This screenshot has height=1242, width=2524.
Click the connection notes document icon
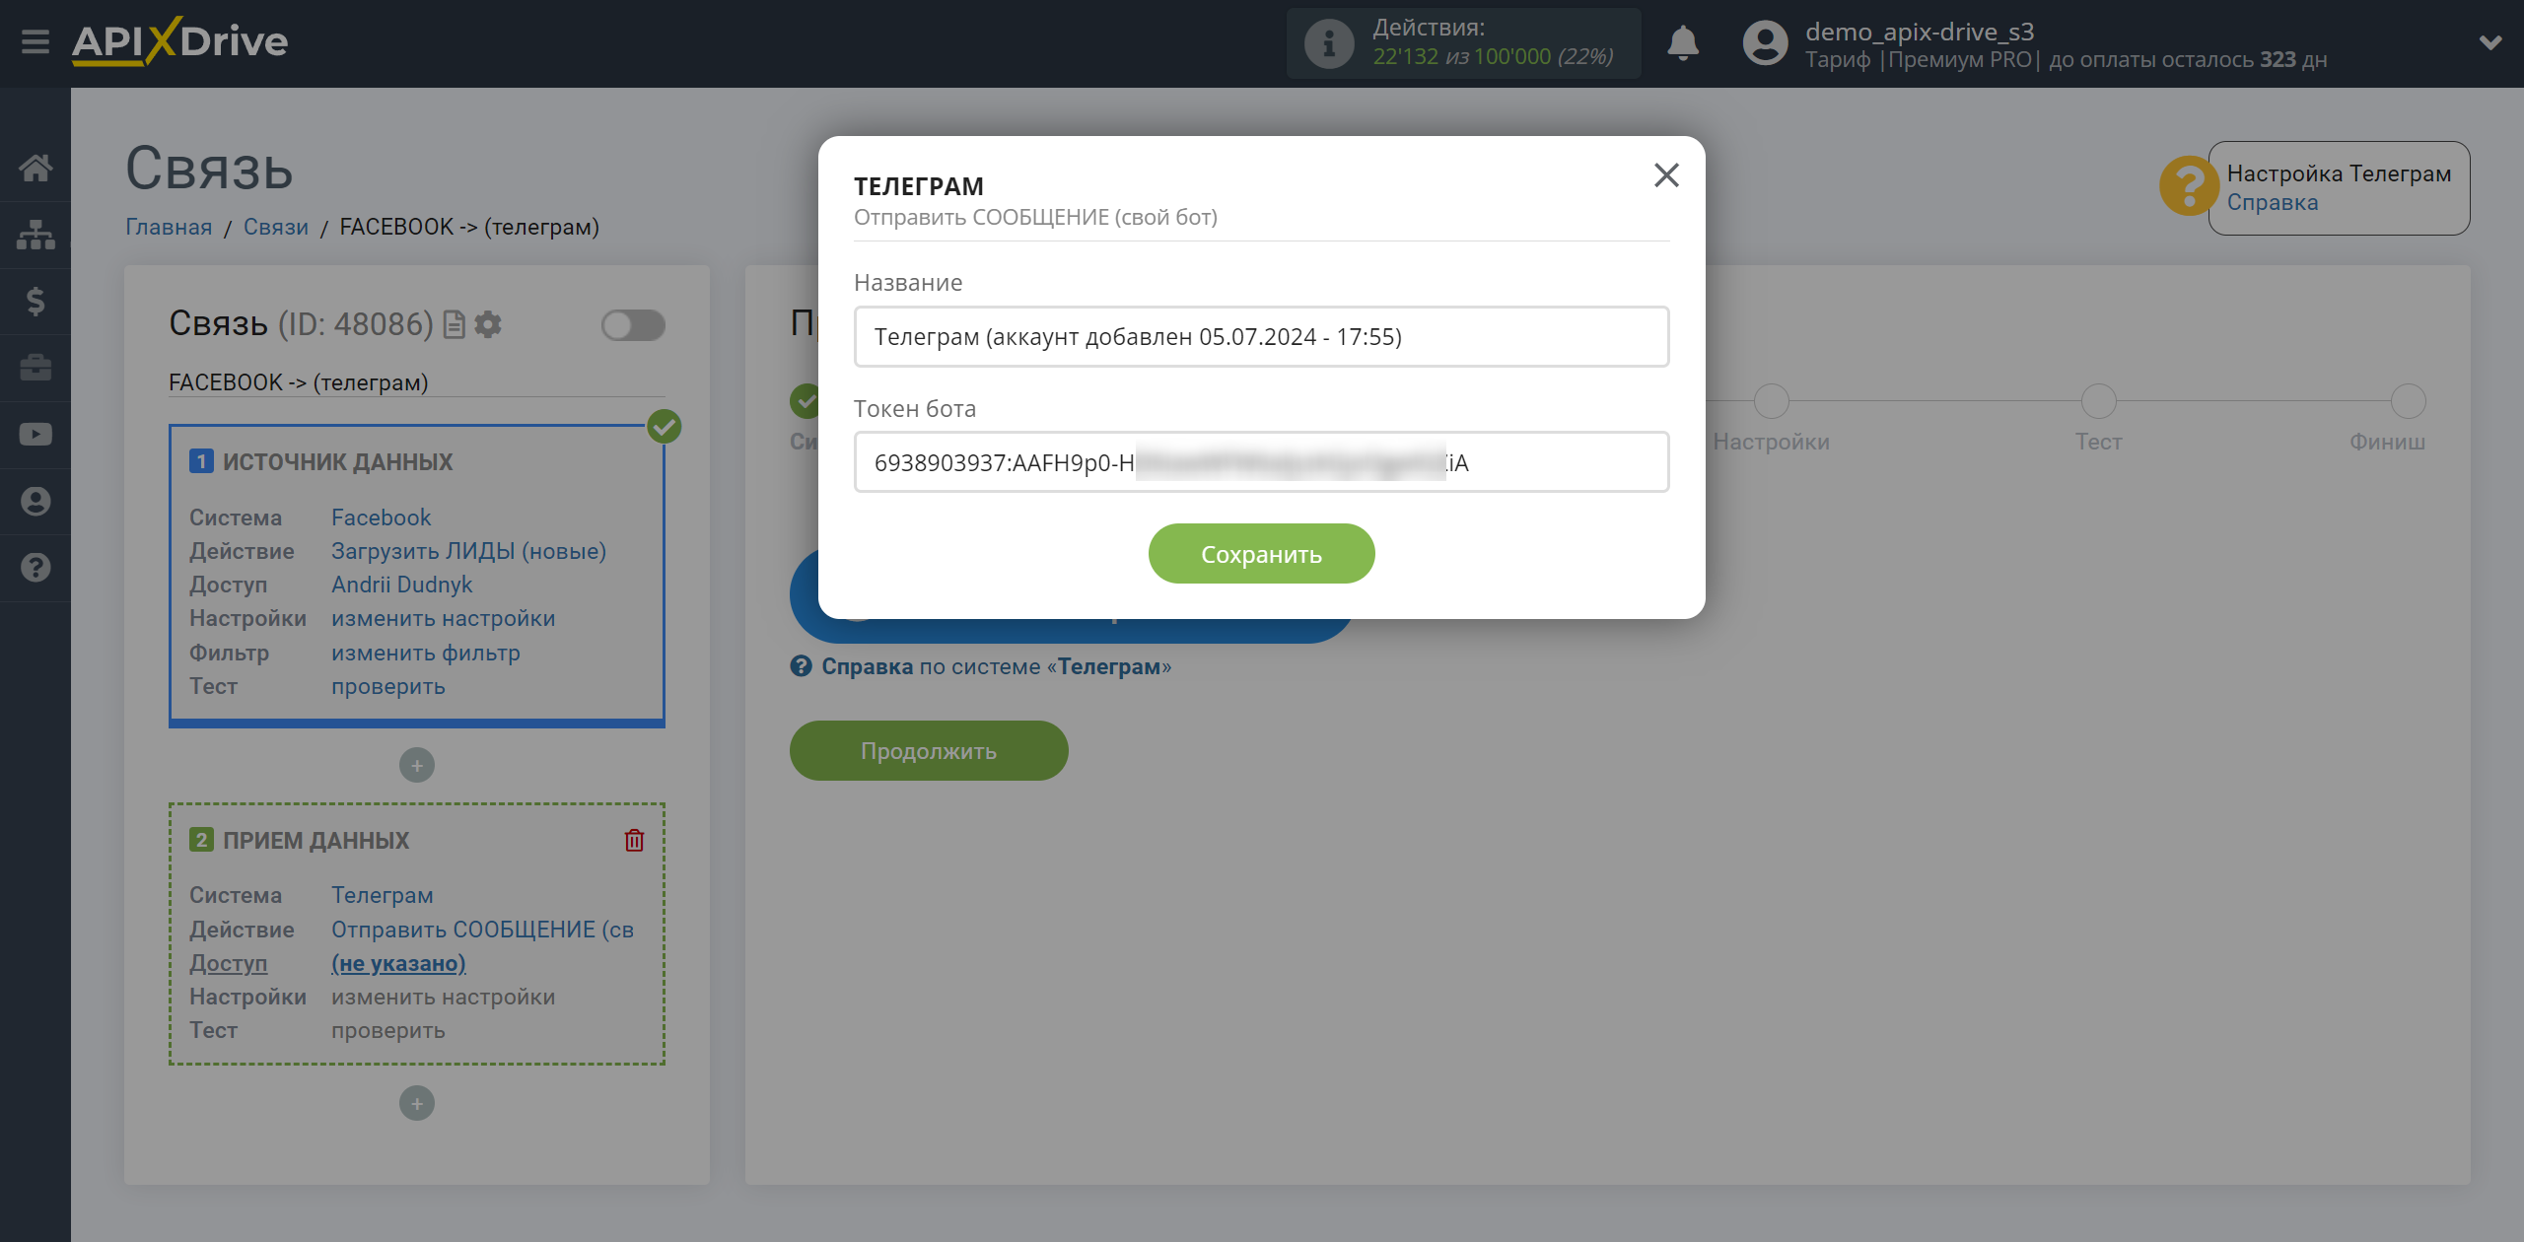point(455,324)
